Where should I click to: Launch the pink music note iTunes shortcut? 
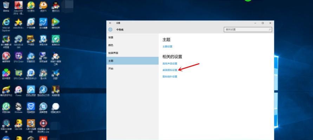[x=19, y=90]
